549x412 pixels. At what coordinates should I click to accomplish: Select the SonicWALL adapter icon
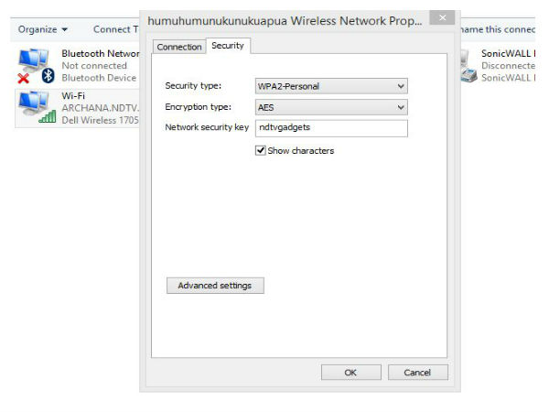tap(468, 65)
